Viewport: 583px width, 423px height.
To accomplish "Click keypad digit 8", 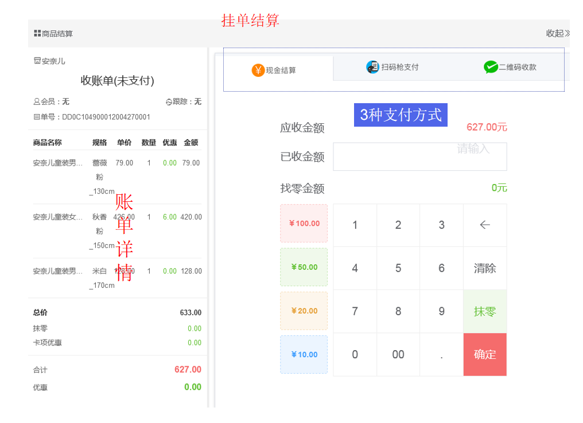I will coord(398,311).
